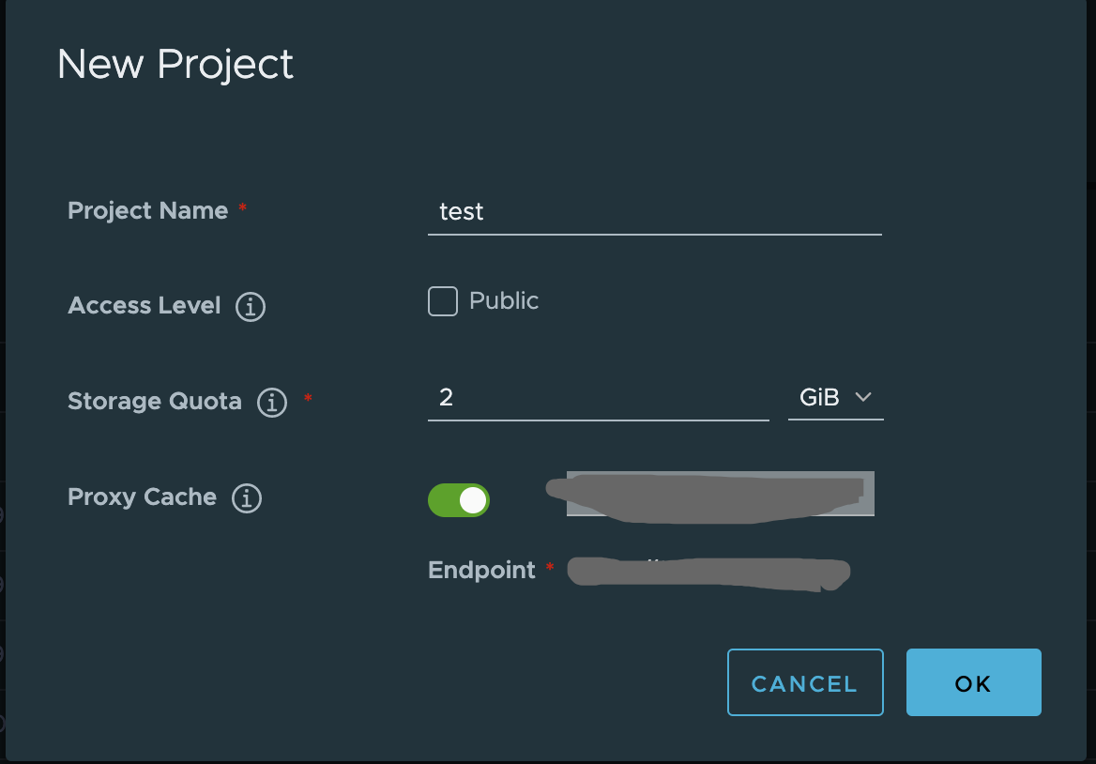Open the storage unit dropdown showing GiB

coord(835,397)
